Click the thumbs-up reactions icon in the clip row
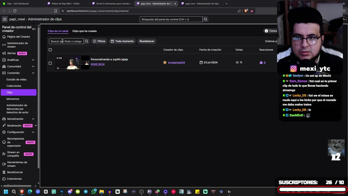 point(261,63)
